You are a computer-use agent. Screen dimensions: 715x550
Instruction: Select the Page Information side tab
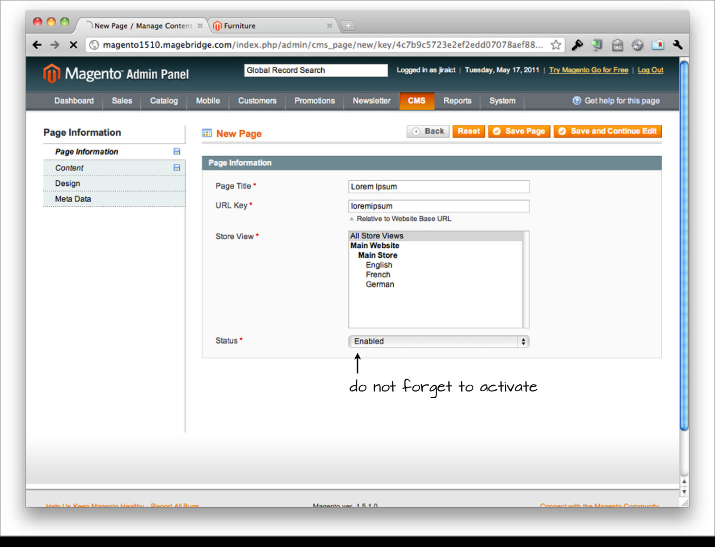point(114,152)
